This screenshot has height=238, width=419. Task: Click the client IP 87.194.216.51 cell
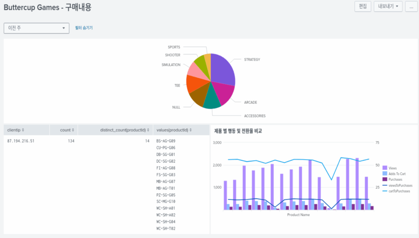(x=21, y=141)
